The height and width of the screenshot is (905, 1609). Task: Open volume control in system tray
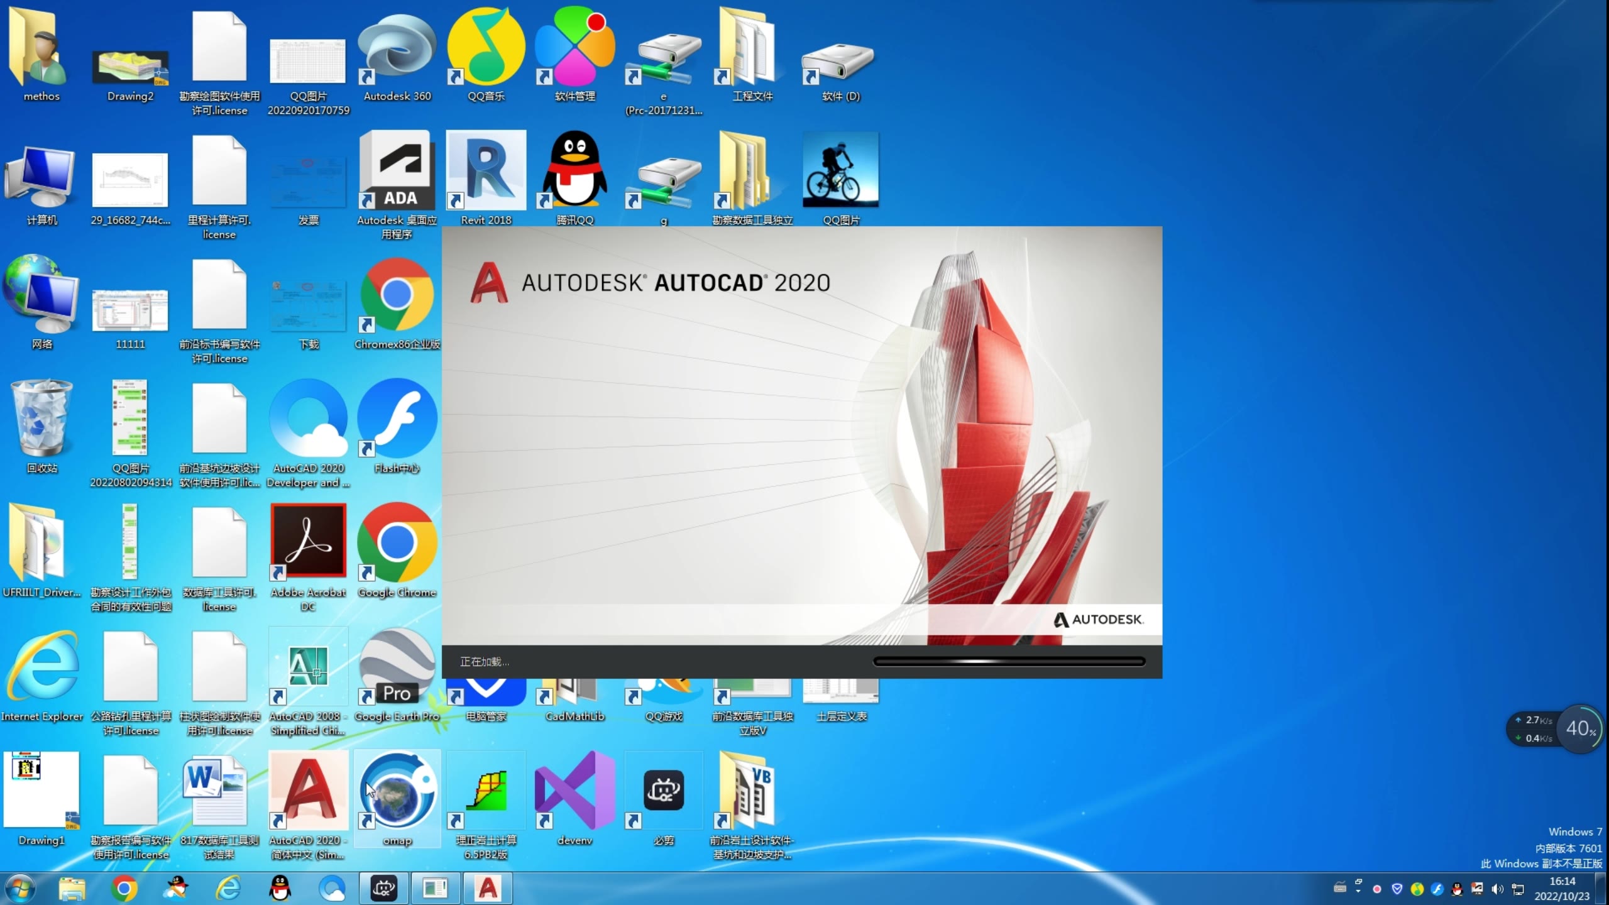1498,889
